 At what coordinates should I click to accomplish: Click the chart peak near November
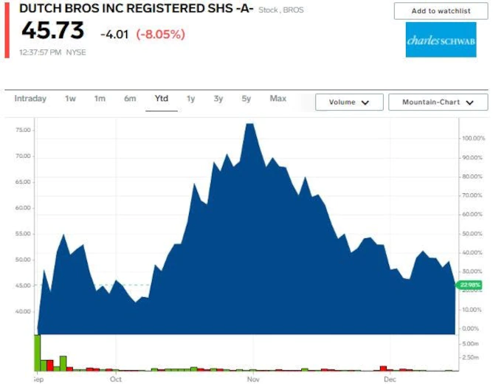click(250, 125)
